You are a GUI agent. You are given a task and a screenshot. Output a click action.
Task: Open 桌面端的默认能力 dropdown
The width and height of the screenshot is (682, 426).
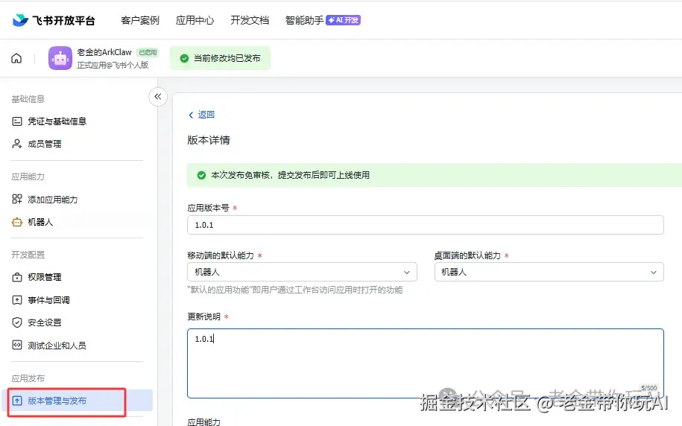[x=549, y=272]
